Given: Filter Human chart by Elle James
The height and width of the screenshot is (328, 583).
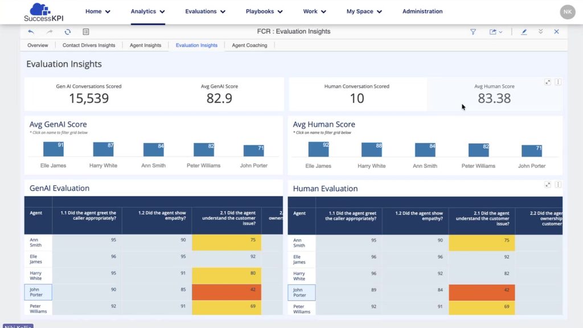Looking at the screenshot, I should pos(318,166).
